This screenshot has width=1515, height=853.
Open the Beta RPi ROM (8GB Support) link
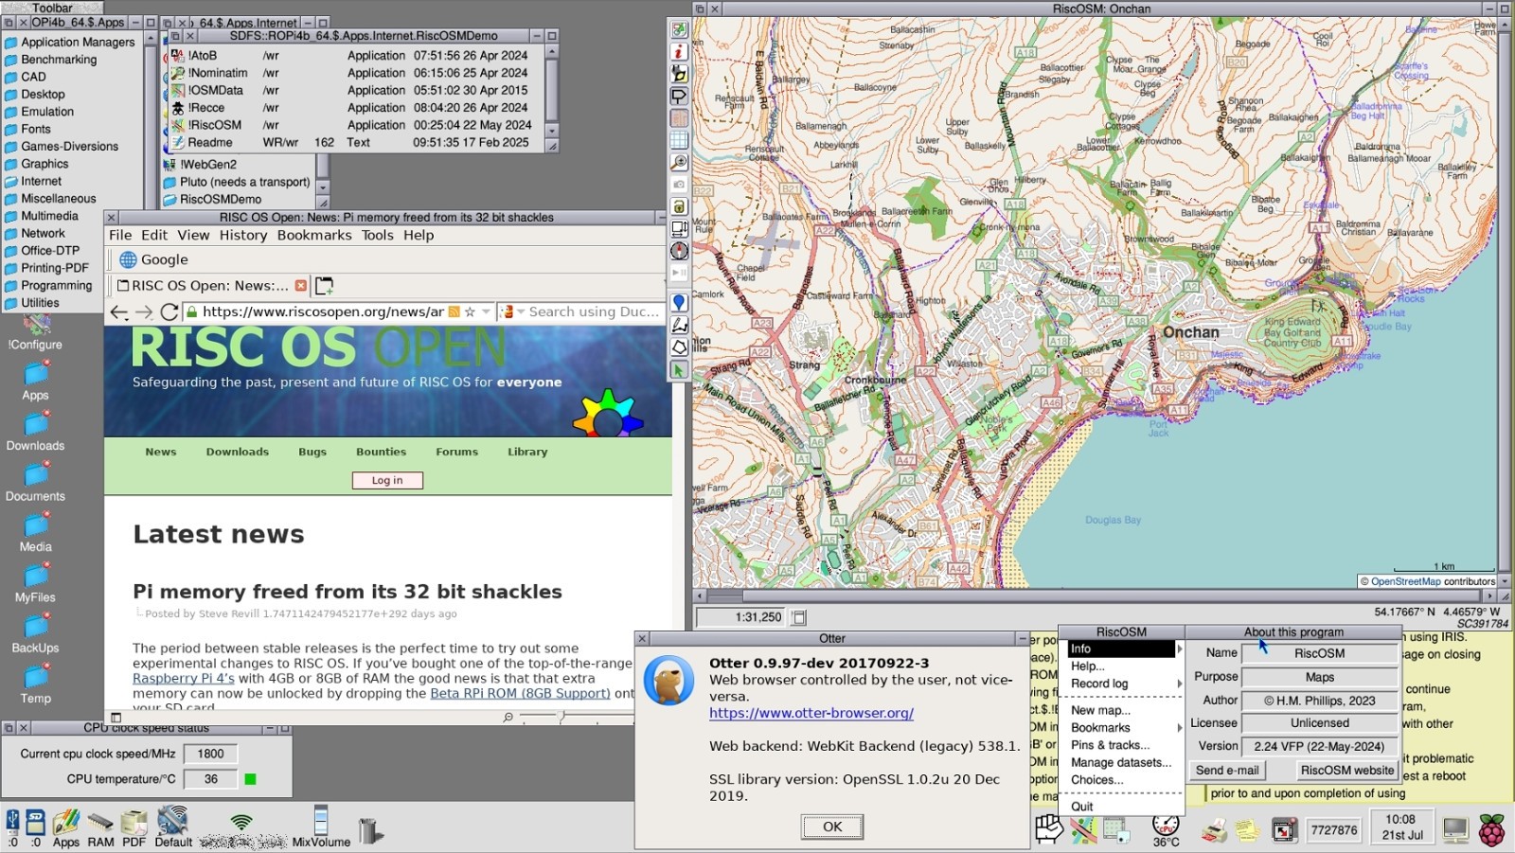tap(520, 694)
